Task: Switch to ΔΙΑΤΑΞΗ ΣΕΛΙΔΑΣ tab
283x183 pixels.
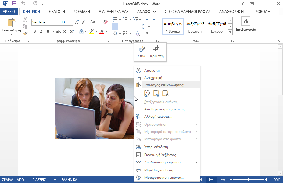Action: point(113,11)
